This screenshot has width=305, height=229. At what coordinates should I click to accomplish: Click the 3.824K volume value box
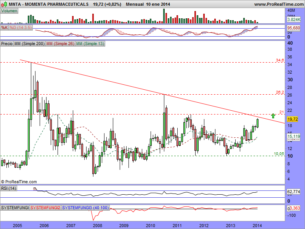click(x=294, y=19)
